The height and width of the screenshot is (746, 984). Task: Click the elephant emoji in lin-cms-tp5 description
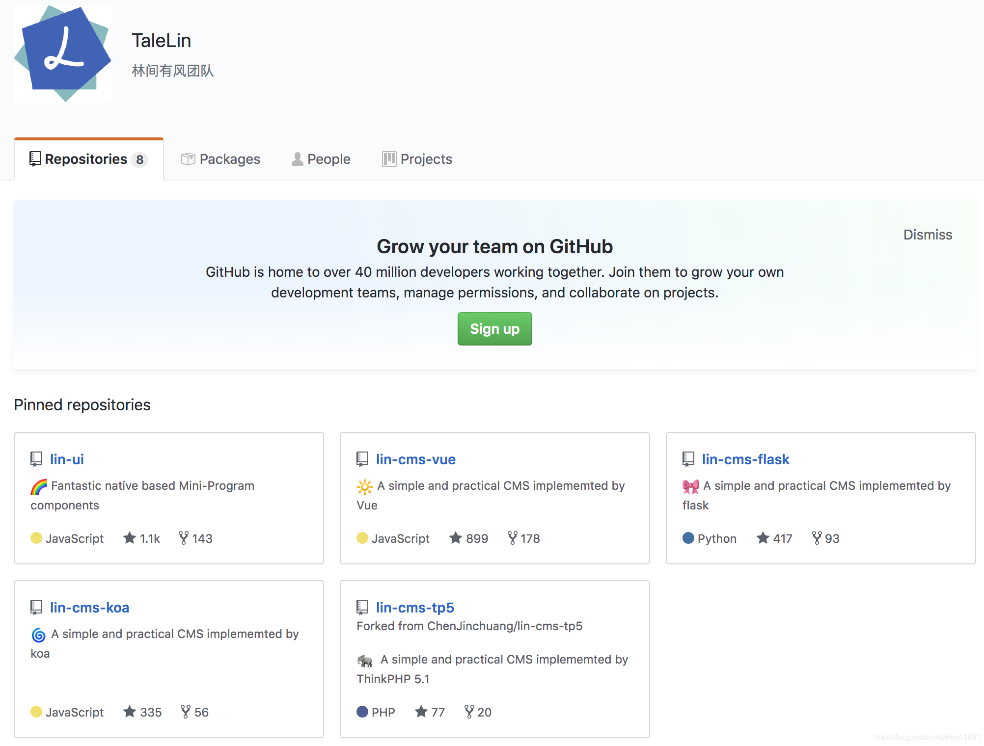click(365, 661)
